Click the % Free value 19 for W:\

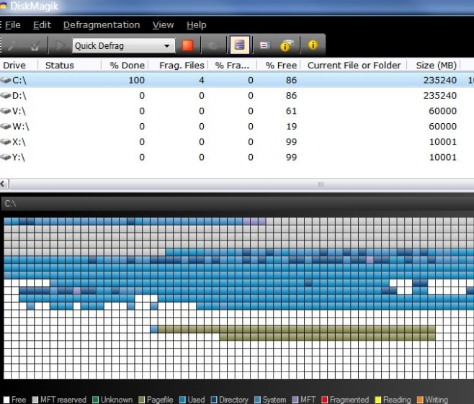(292, 126)
